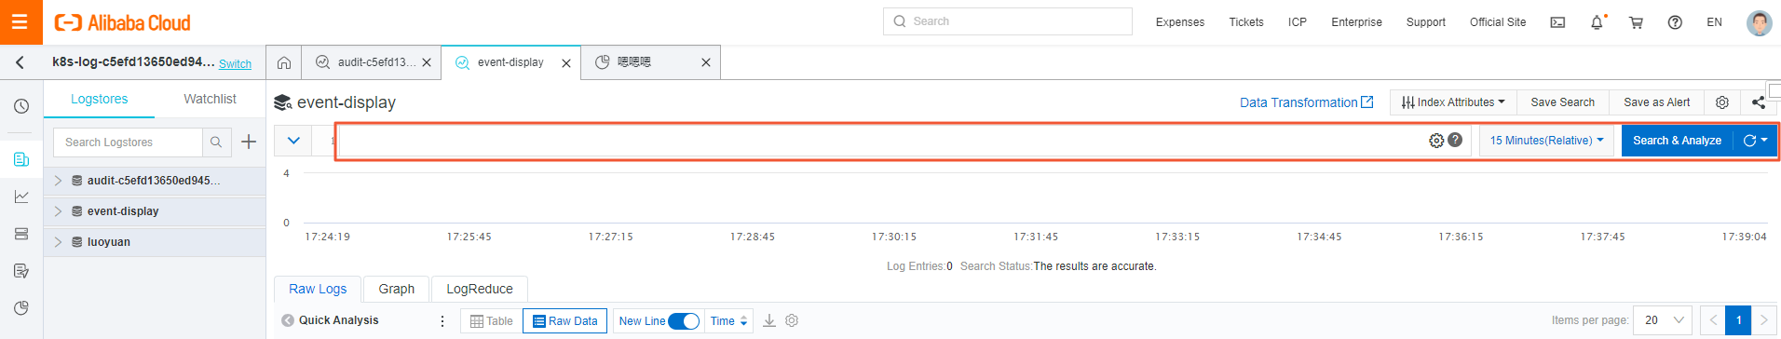Switch to the Graph tab

(x=397, y=289)
